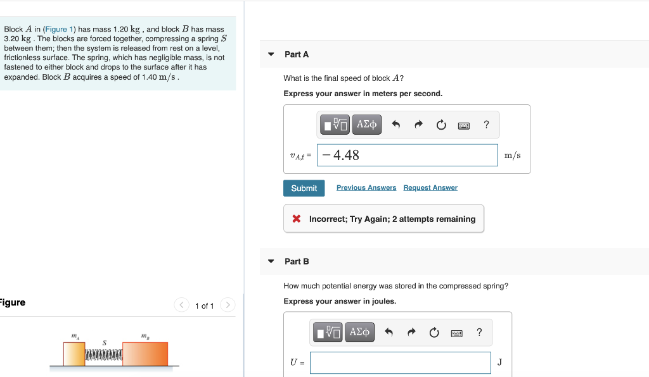Collapse the Part B section
649x377 pixels.
[x=270, y=261]
